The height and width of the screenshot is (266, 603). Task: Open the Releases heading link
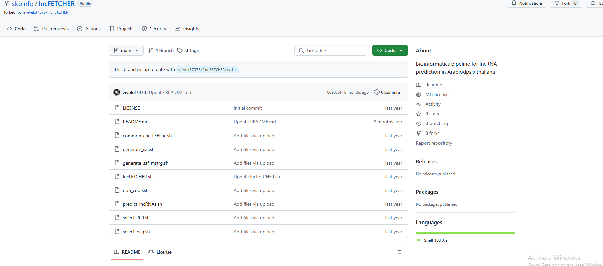click(x=426, y=161)
